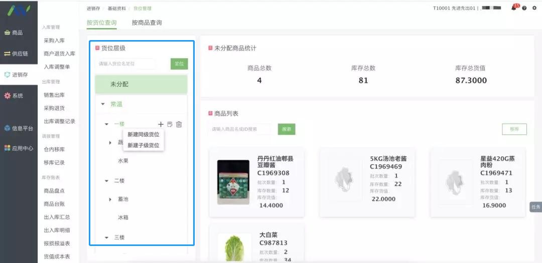Choose 新建子级货位 from the popup menu
The height and width of the screenshot is (263, 542).
coord(144,146)
